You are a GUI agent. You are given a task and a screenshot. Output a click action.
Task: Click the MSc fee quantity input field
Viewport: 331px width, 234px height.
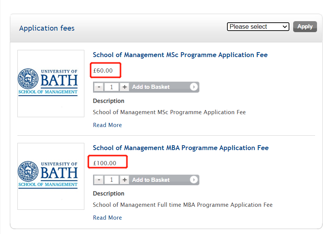112,87
